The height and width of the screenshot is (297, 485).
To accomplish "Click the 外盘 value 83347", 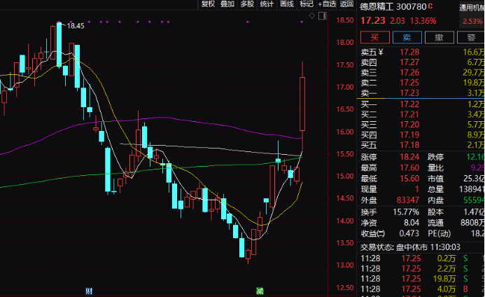I will point(408,200).
